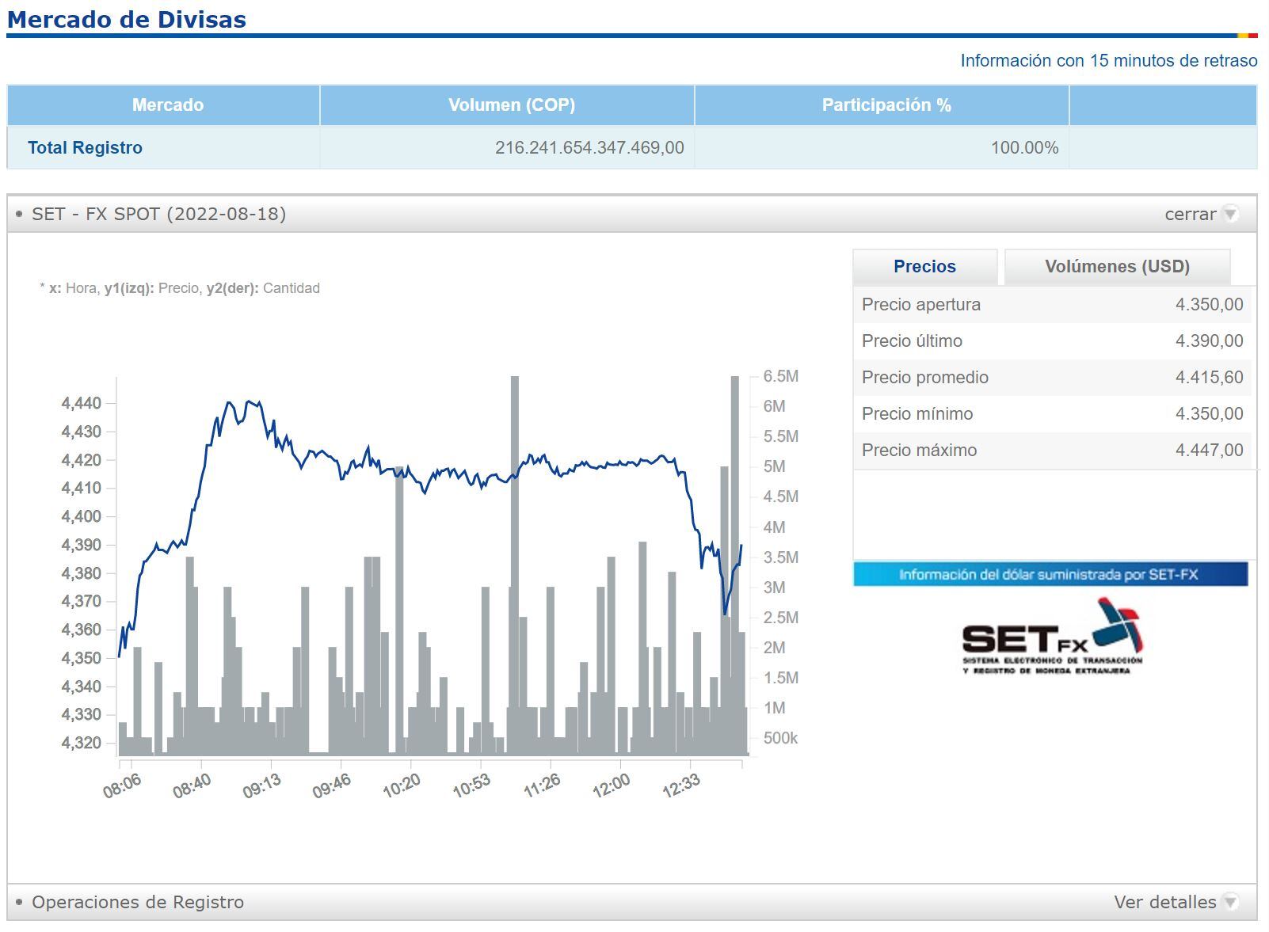
Task: Click the bullet beside SET - FX SPOT
Action: [x=19, y=215]
